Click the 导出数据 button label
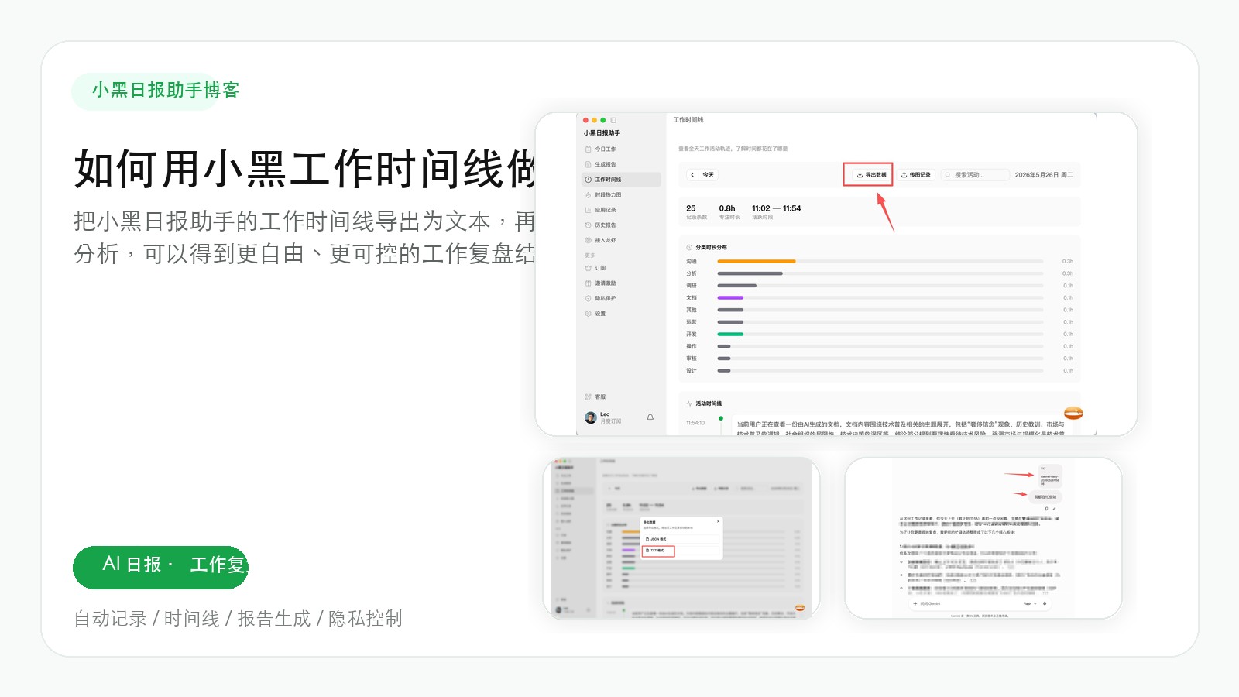The width and height of the screenshot is (1239, 697). pos(876,175)
